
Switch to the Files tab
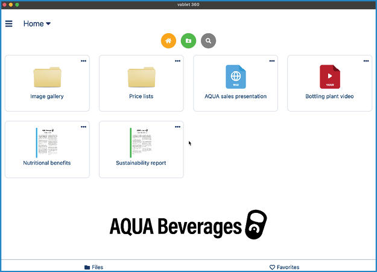pyautogui.click(x=93, y=267)
